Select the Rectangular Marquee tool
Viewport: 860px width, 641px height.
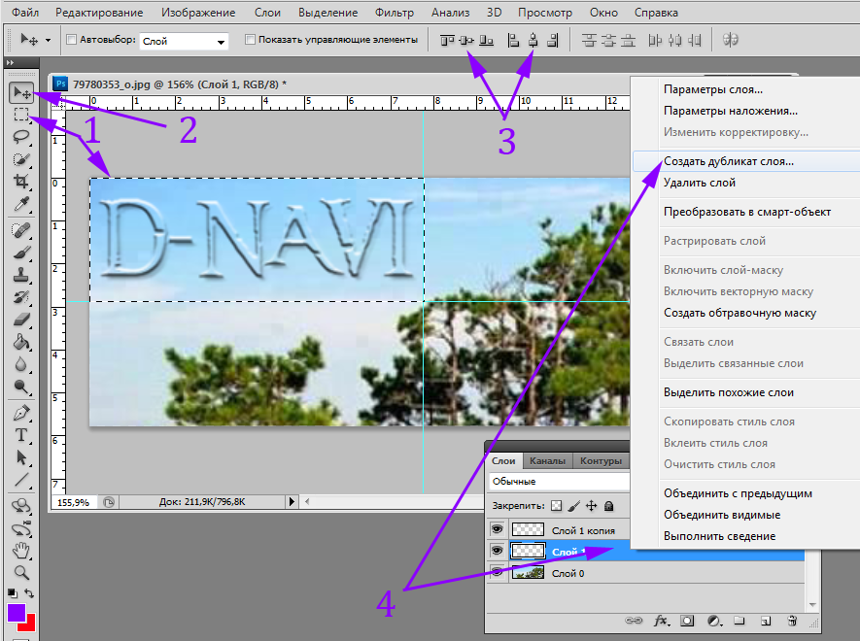point(21,115)
